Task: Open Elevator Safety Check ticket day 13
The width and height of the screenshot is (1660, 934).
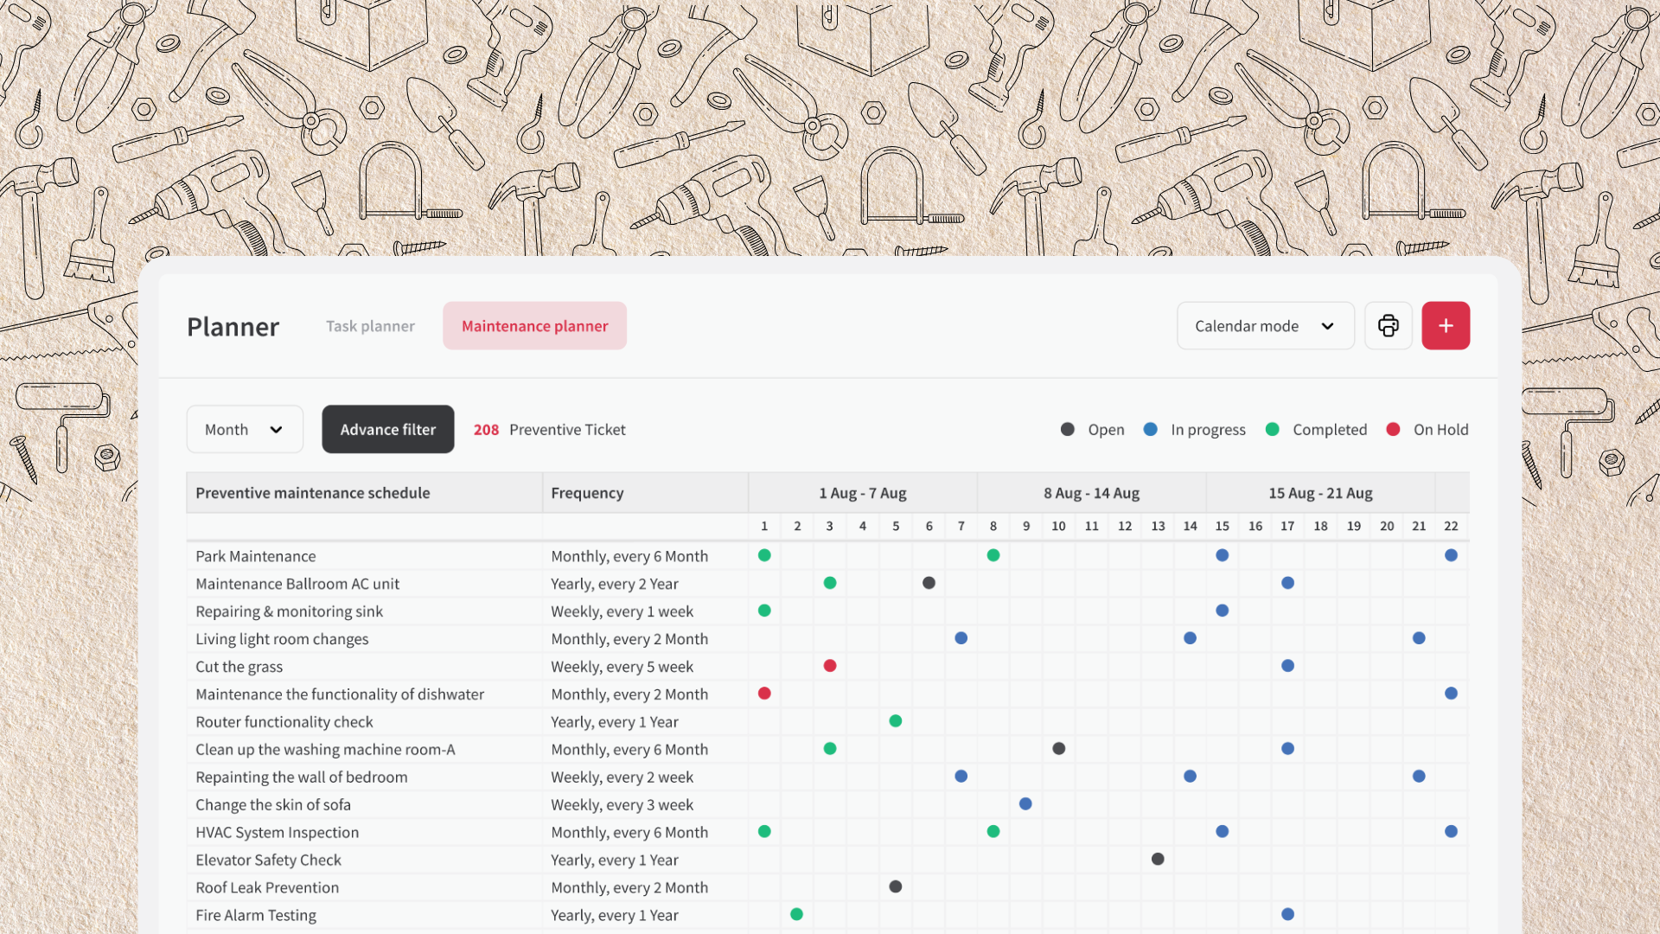Action: (1158, 860)
